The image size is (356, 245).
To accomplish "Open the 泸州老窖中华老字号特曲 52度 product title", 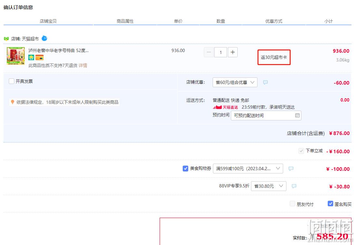I will point(59,50).
